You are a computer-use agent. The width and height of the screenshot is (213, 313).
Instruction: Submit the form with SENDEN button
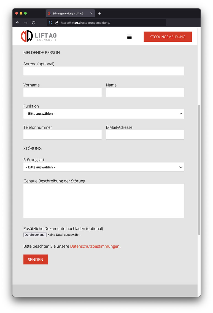click(36, 260)
